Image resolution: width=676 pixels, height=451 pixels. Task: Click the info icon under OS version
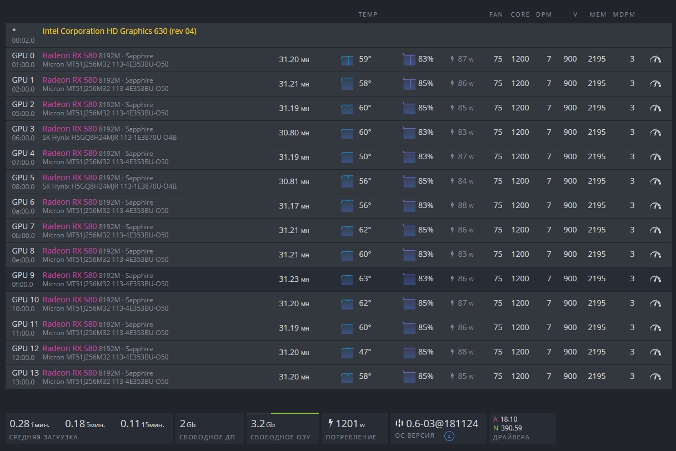pos(449,436)
